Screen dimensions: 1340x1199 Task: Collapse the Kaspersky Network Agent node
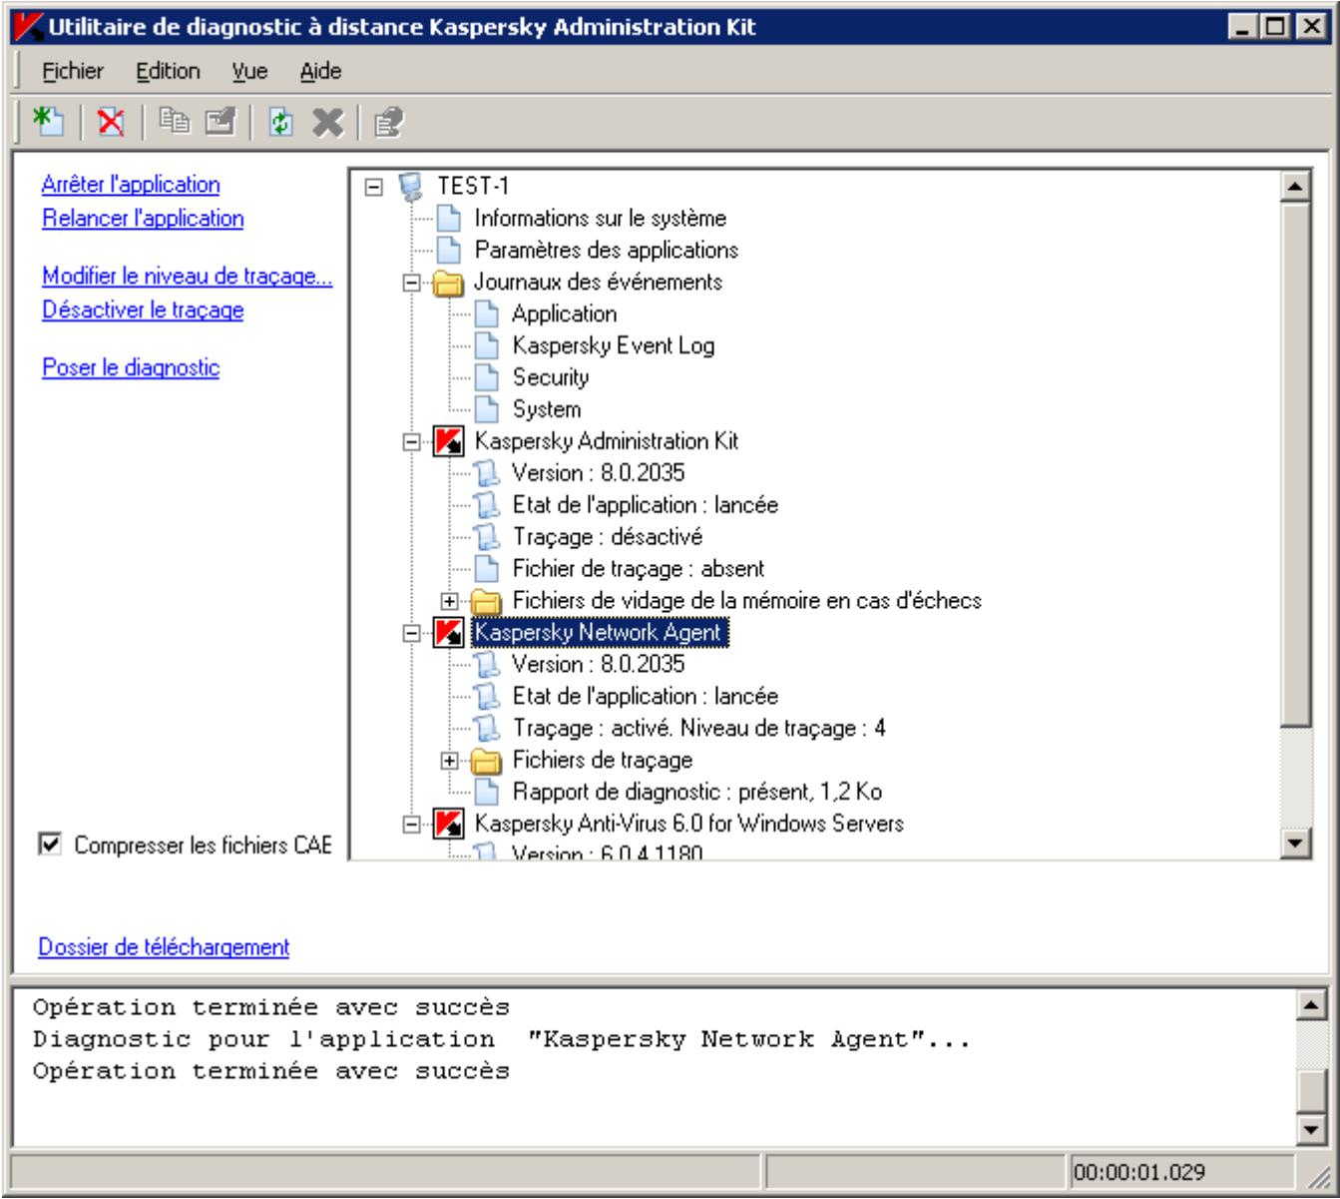412,633
